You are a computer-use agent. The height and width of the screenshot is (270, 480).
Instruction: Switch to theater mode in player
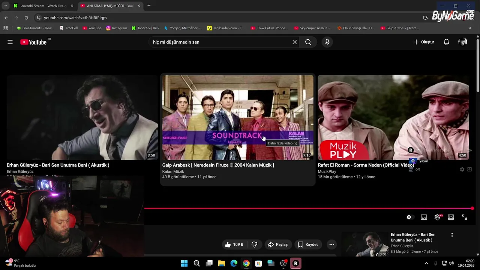click(x=451, y=217)
